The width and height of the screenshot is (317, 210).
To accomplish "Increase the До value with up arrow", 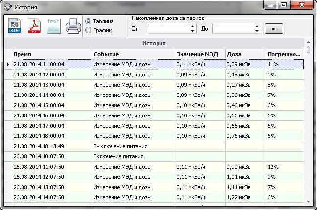I will click(x=257, y=26).
